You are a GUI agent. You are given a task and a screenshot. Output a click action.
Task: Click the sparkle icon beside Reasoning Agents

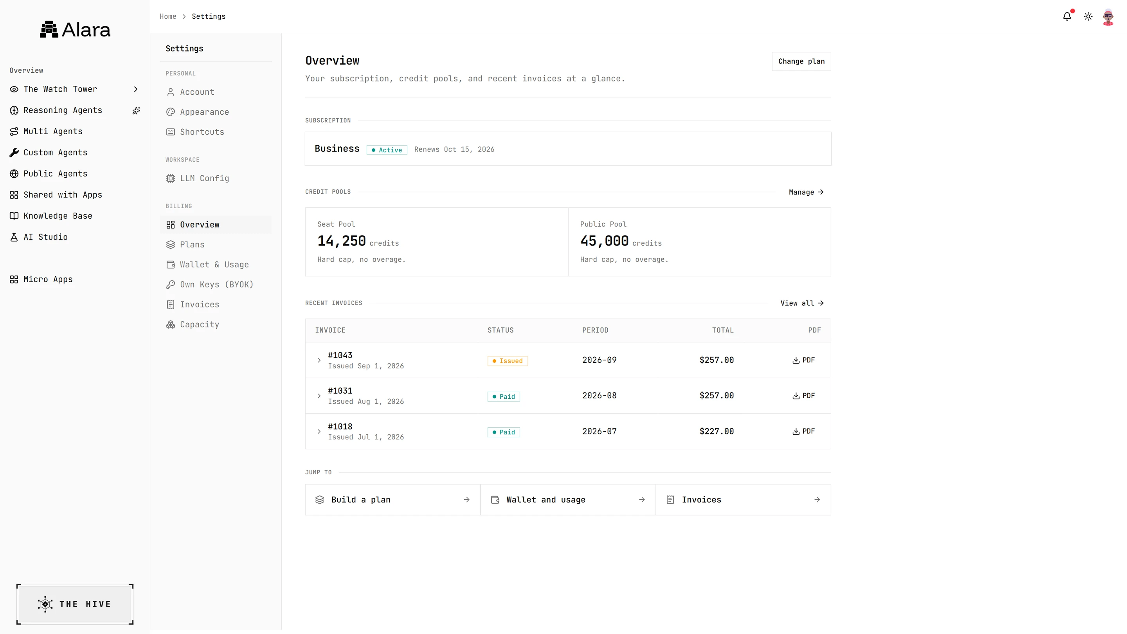tap(136, 110)
